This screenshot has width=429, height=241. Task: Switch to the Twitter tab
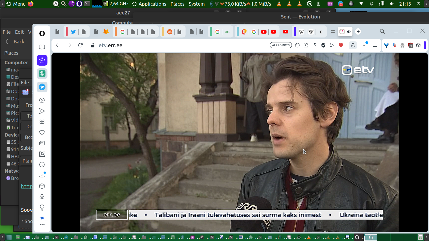click(x=73, y=32)
